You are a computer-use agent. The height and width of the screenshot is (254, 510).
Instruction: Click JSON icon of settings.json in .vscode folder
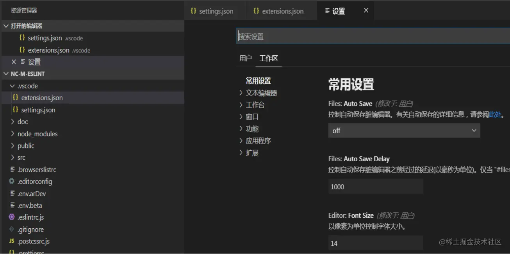pos(16,109)
